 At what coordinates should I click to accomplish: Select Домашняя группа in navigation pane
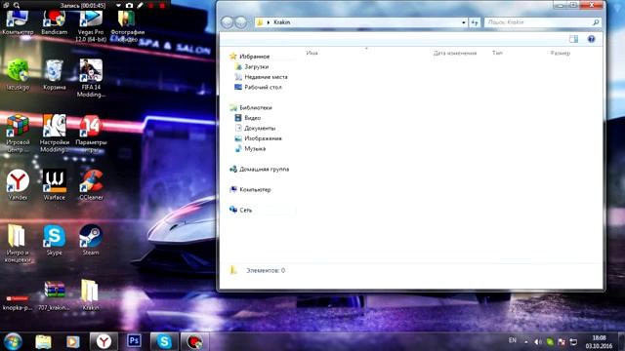260,169
